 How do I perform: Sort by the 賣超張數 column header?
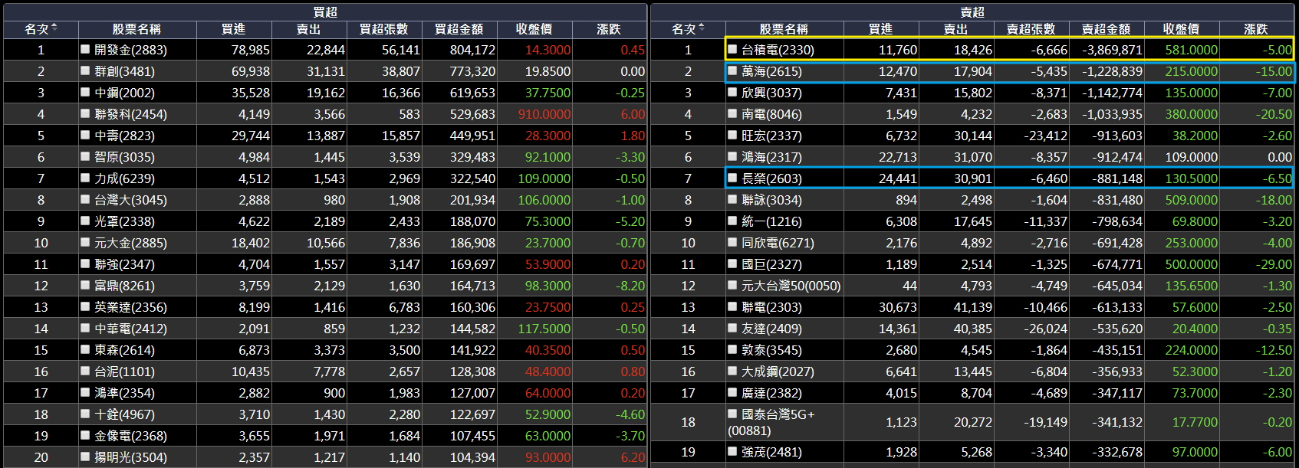(1031, 29)
